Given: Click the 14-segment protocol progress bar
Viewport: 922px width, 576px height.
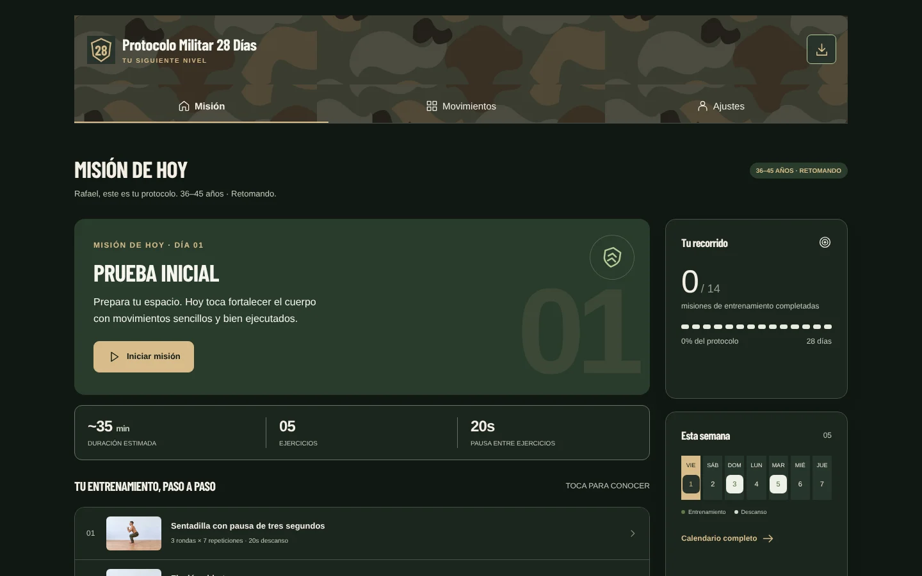Looking at the screenshot, I should (x=756, y=326).
